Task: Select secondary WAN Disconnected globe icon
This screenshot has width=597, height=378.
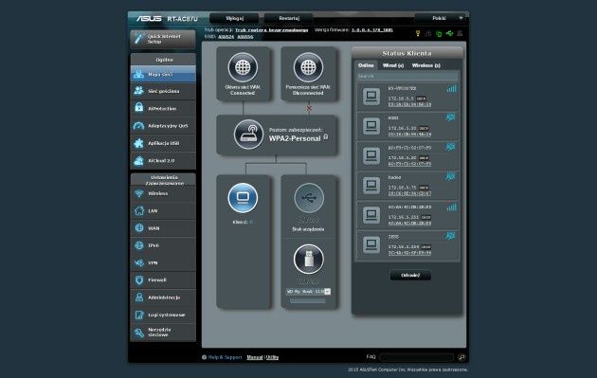Action: tap(308, 67)
